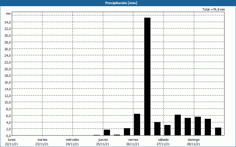Click the first bar after jueves gridline
This screenshot has width=236, height=147.
[107, 133]
